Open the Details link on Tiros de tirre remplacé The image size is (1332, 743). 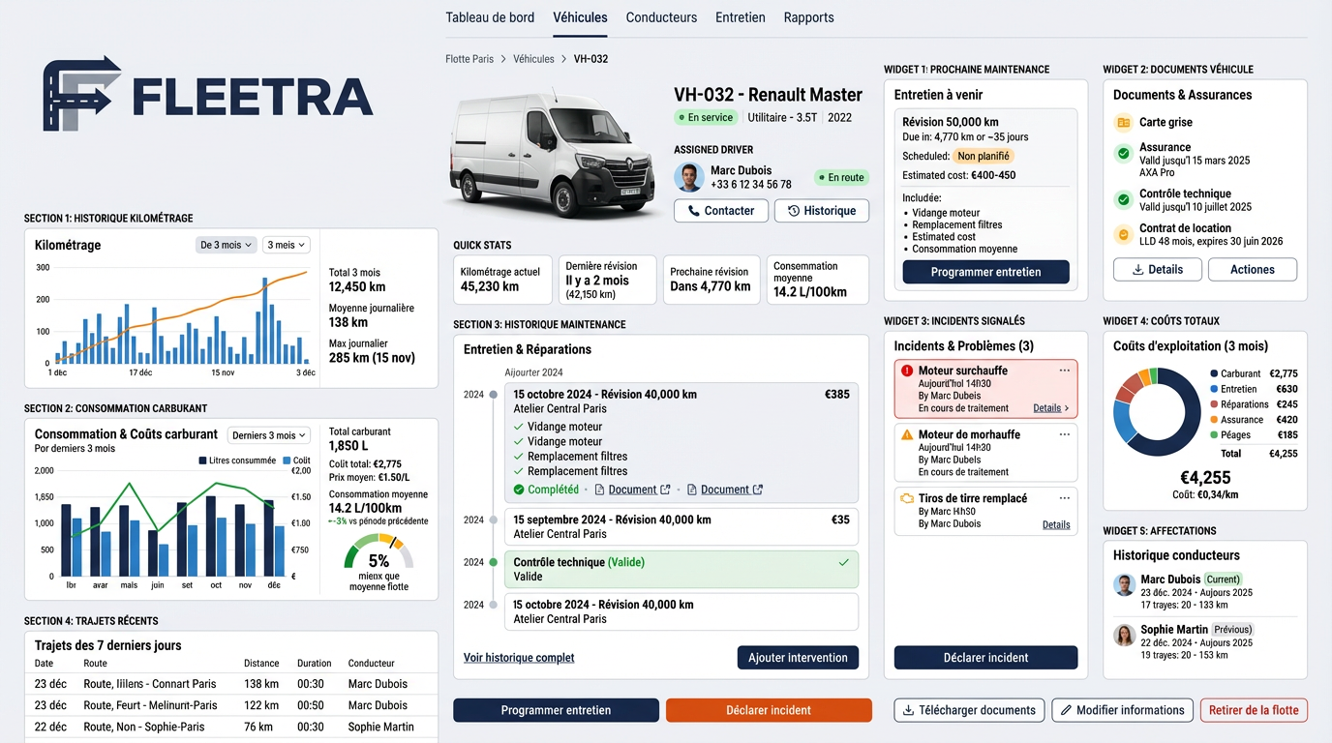point(1056,524)
